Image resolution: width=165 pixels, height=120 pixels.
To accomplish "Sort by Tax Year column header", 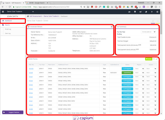I will click(x=42, y=65).
